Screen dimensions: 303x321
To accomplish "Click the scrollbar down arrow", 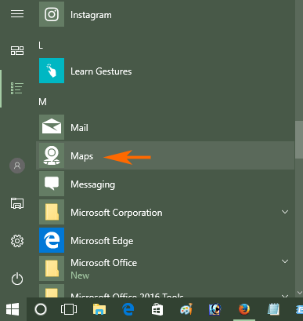I will point(299,293).
